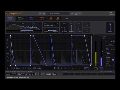Select the Sync trigger mode
The height and width of the screenshot is (90, 120).
pos(29,68)
